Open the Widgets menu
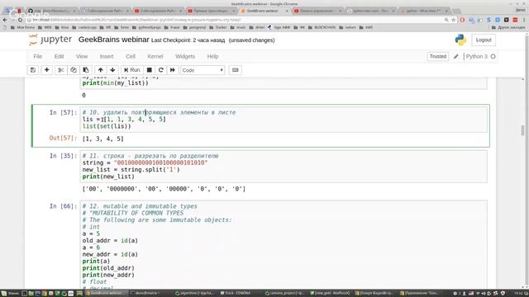The width and height of the screenshot is (529, 297). 185,57
